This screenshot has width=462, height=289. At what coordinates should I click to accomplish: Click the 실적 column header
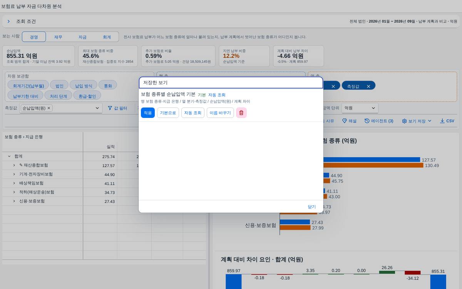coord(100,147)
